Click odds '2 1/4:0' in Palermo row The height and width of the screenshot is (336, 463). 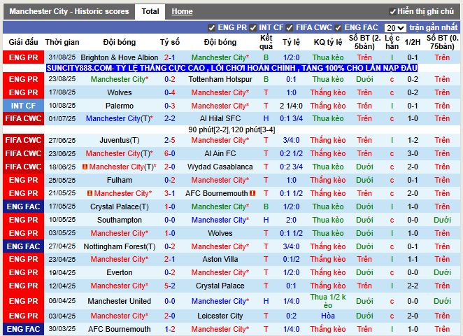(291, 106)
